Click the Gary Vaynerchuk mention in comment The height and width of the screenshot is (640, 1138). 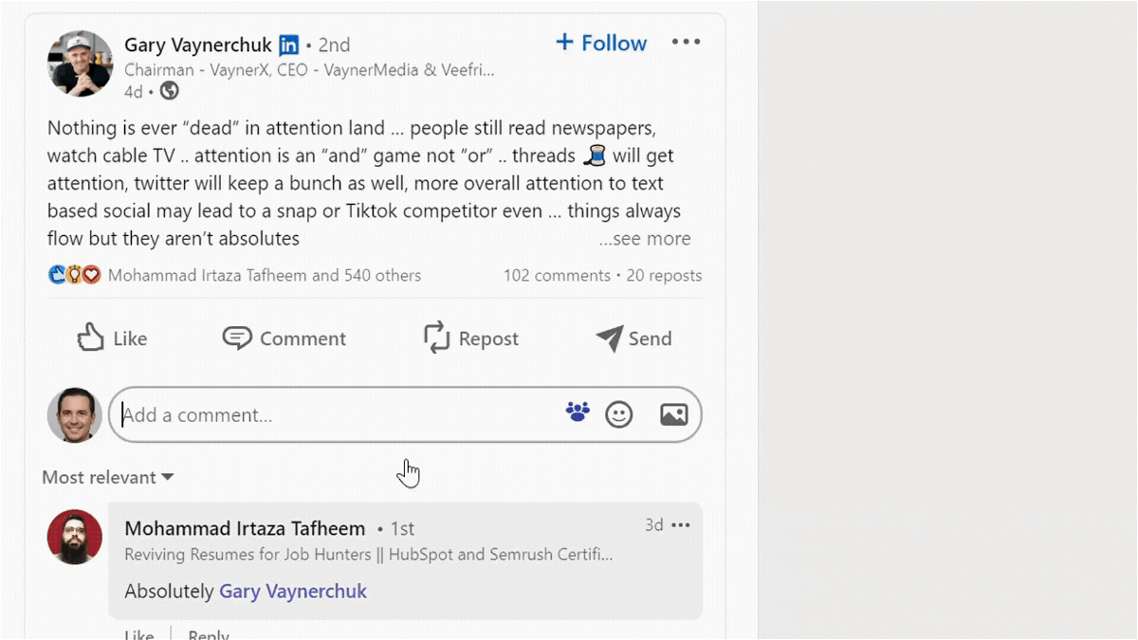tap(293, 592)
